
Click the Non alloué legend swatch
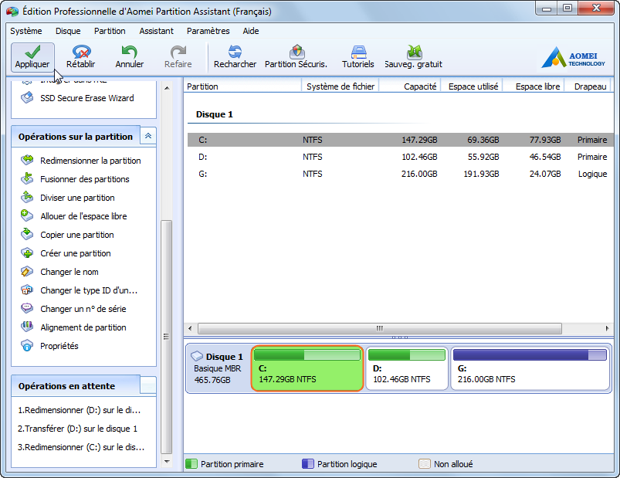pos(425,464)
